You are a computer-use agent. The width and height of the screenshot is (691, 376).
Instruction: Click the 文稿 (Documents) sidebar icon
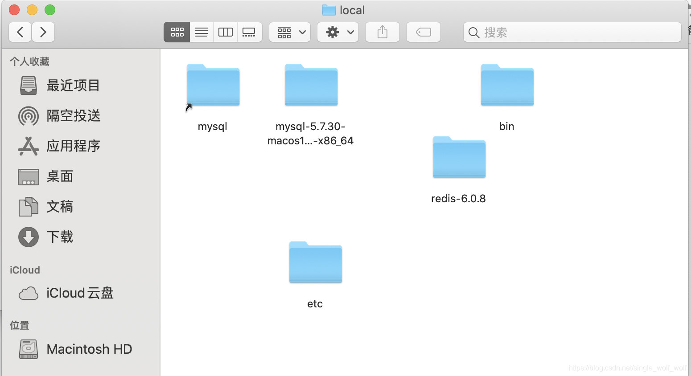click(x=29, y=207)
